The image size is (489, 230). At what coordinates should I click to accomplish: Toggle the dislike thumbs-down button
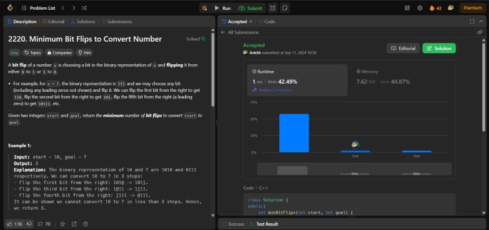29,224
